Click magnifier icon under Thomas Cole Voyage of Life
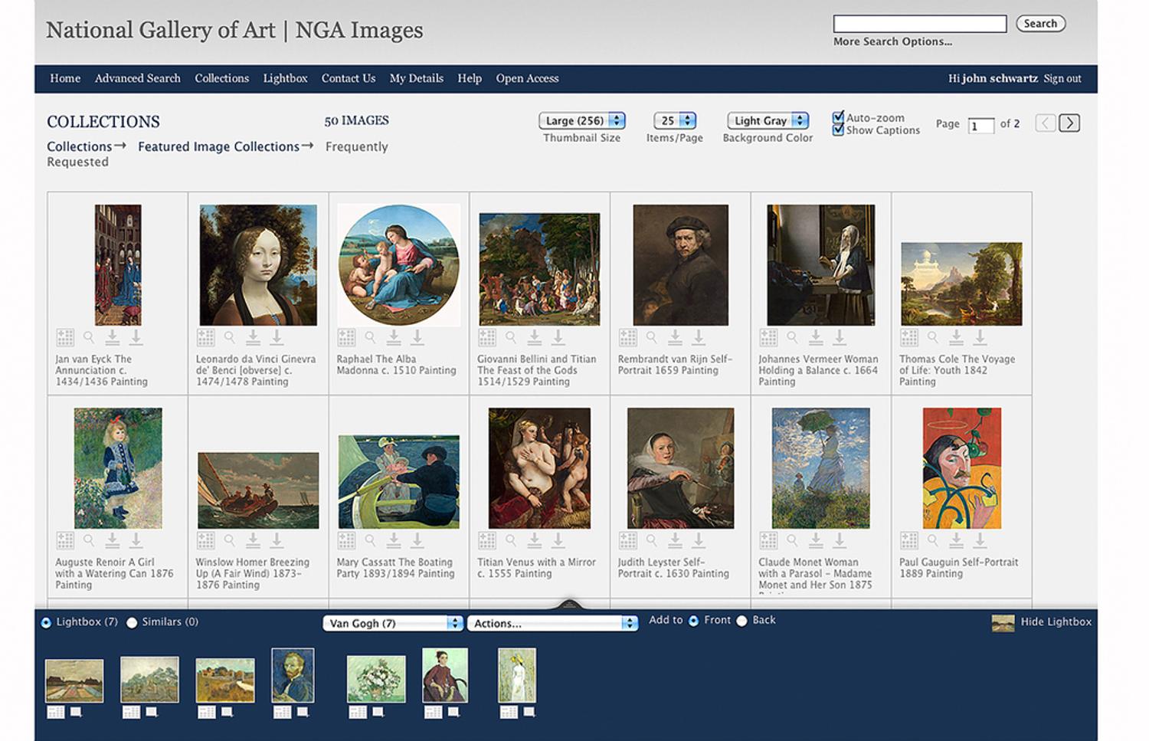Image resolution: width=1149 pixels, height=741 pixels. point(933,337)
